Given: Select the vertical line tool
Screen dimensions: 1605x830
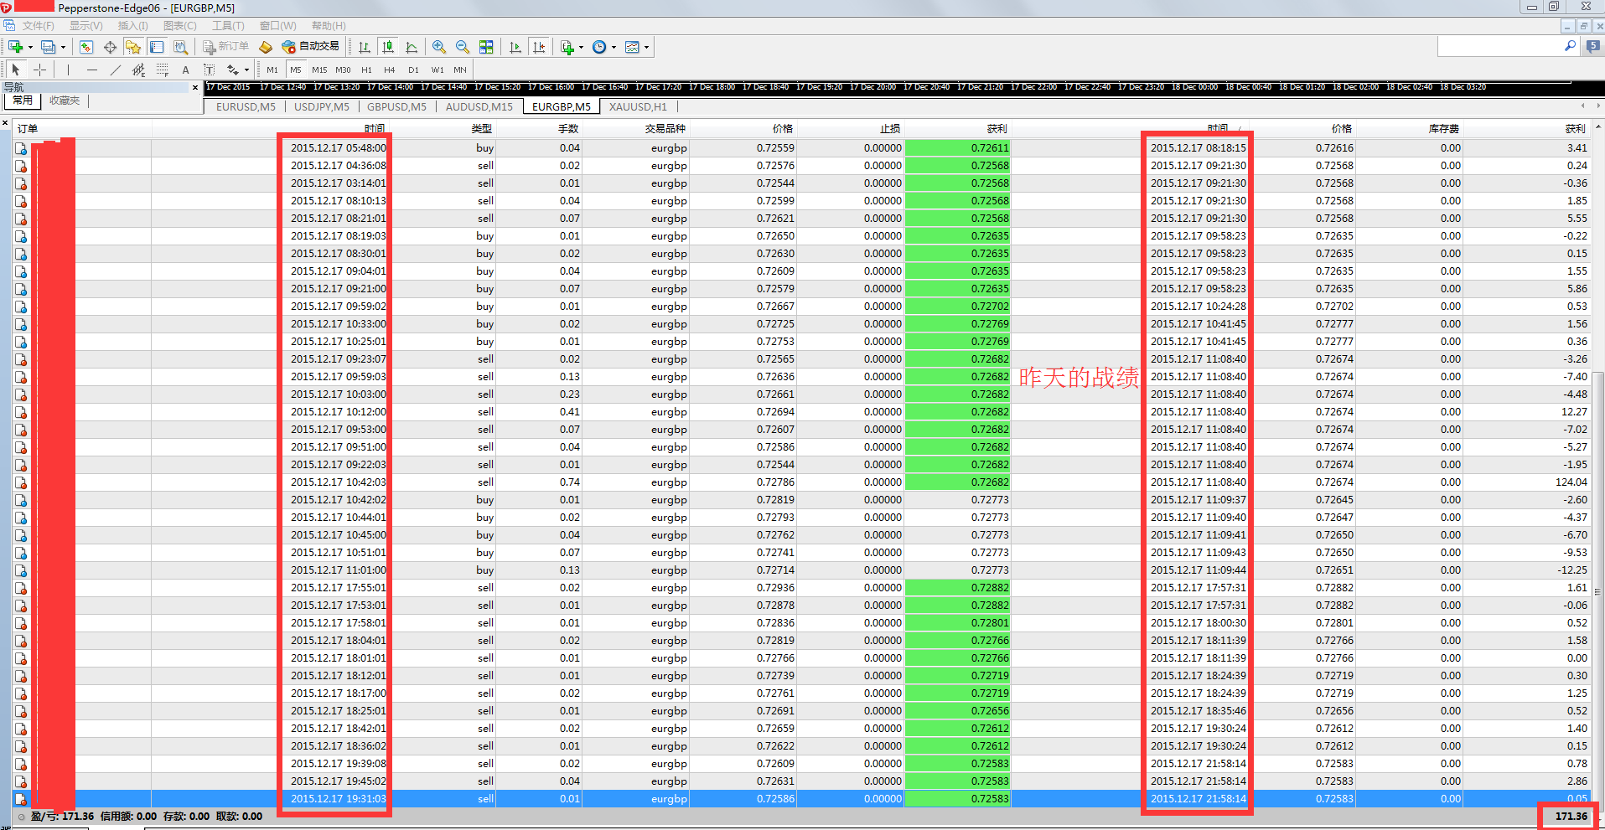Looking at the screenshot, I should click(69, 70).
